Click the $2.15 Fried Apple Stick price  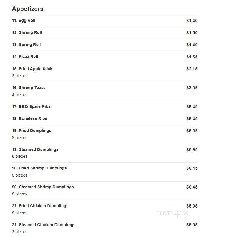pyautogui.click(x=192, y=69)
